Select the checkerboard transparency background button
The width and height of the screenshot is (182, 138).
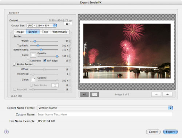click(94, 94)
